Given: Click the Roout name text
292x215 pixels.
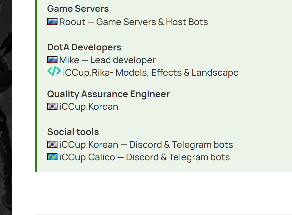Looking at the screenshot, I should (72, 22).
